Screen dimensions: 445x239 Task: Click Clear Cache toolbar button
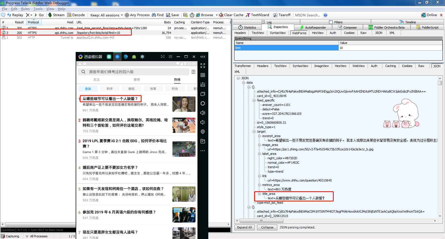tap(231, 15)
